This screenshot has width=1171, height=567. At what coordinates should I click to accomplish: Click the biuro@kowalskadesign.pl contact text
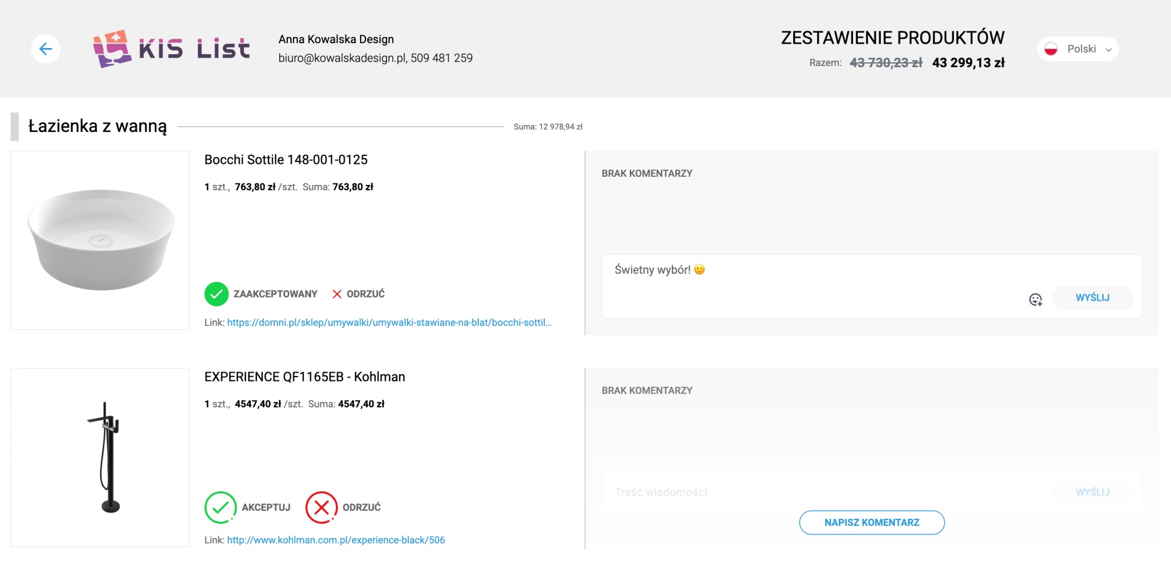(342, 58)
